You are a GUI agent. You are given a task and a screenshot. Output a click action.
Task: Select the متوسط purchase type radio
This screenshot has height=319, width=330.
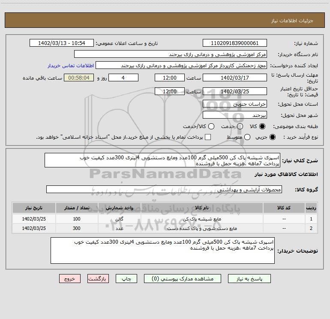247,137
